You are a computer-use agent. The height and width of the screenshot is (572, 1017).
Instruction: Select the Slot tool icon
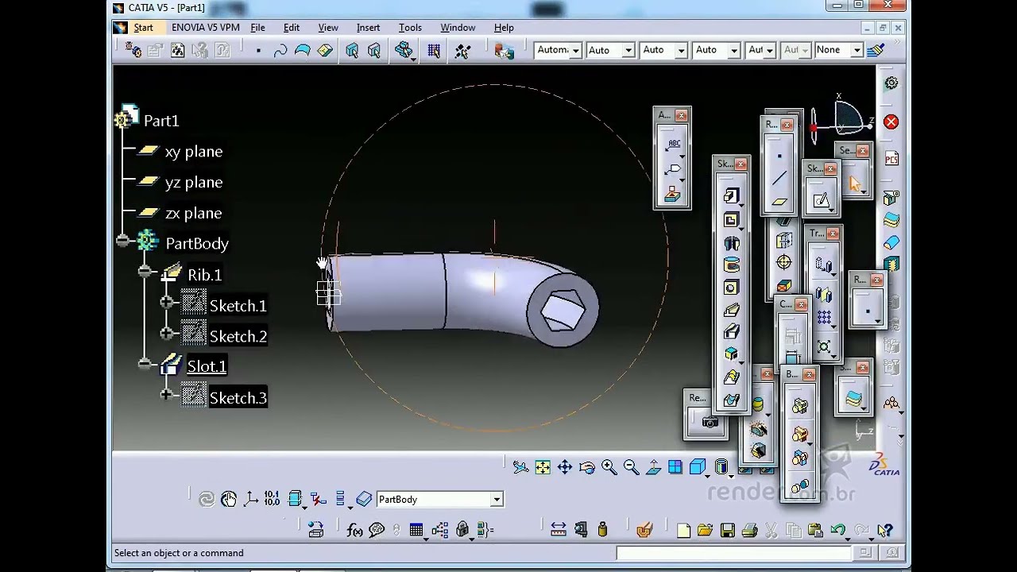click(x=732, y=332)
